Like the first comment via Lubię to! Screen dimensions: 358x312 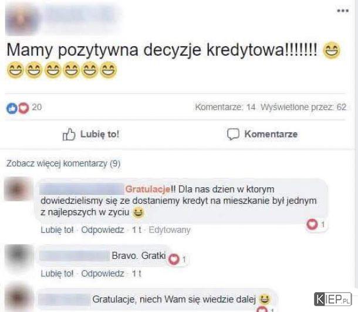tap(57, 230)
